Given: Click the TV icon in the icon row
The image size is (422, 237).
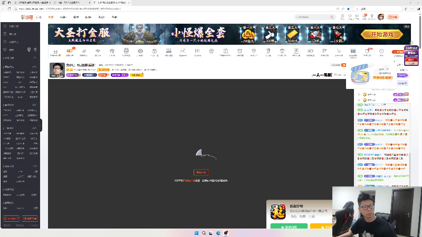Looking at the screenshot, I should [282, 52].
